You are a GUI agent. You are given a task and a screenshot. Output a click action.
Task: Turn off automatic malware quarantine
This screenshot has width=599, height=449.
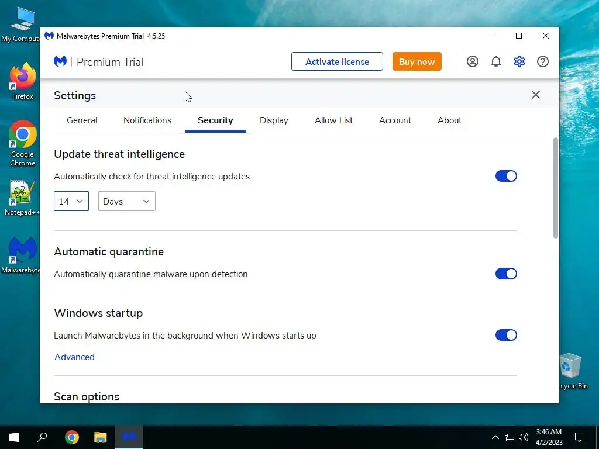pos(506,274)
